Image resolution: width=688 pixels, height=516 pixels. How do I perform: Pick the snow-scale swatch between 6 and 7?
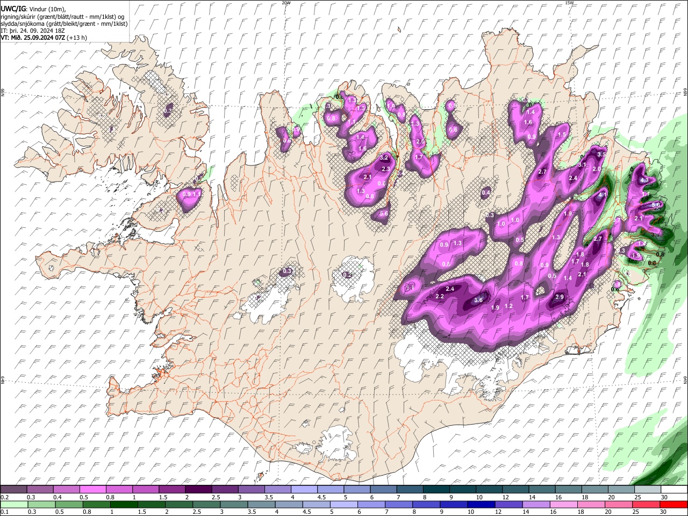coord(383,490)
